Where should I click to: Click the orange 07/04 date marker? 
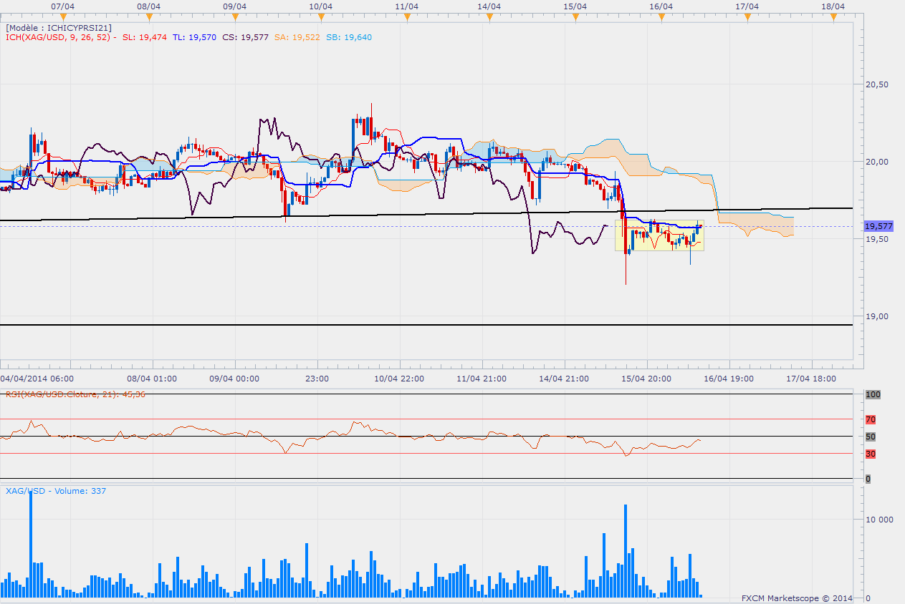pyautogui.click(x=63, y=16)
